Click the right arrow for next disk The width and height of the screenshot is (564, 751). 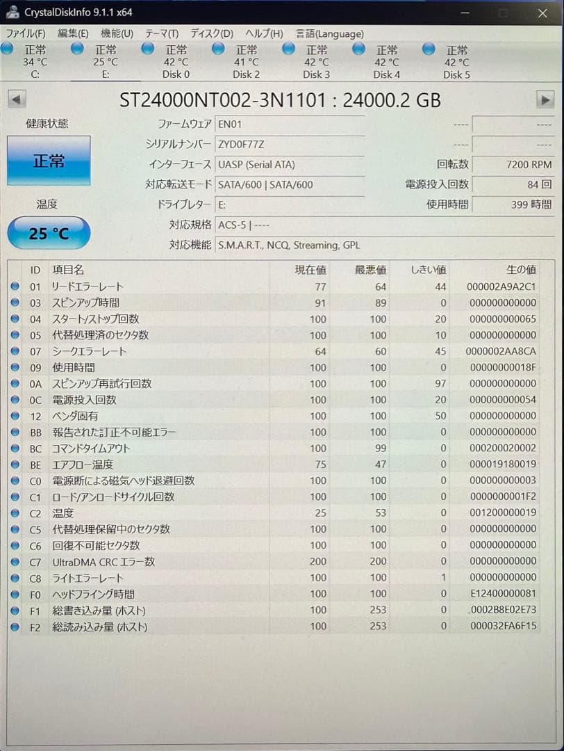tap(547, 99)
